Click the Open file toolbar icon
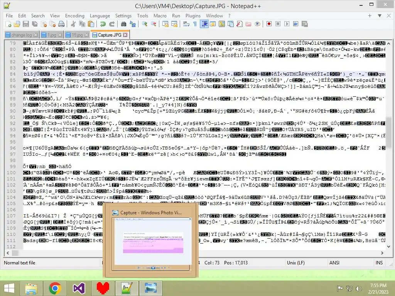The image size is (395, 296). tap(17, 24)
